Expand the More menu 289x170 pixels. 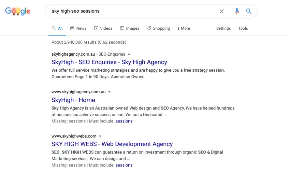184,28
